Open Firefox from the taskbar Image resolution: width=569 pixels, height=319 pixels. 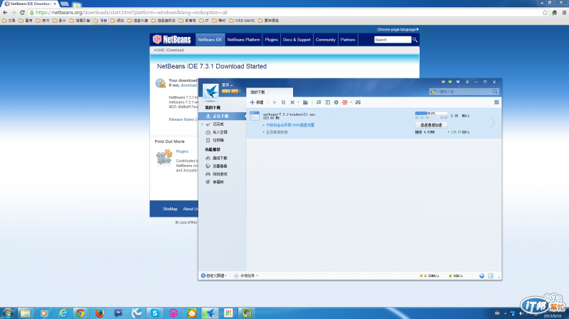pos(100,313)
